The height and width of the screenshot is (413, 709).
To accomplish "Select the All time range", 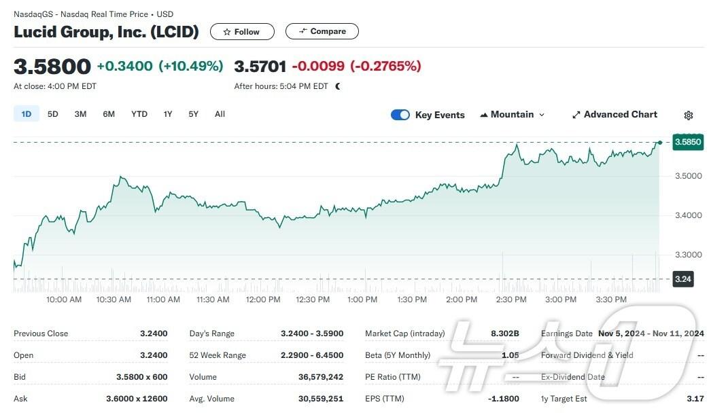I will [220, 114].
